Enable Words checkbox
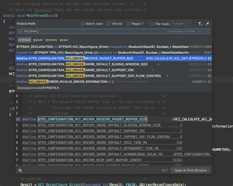The image size is (233, 186). 109,24
